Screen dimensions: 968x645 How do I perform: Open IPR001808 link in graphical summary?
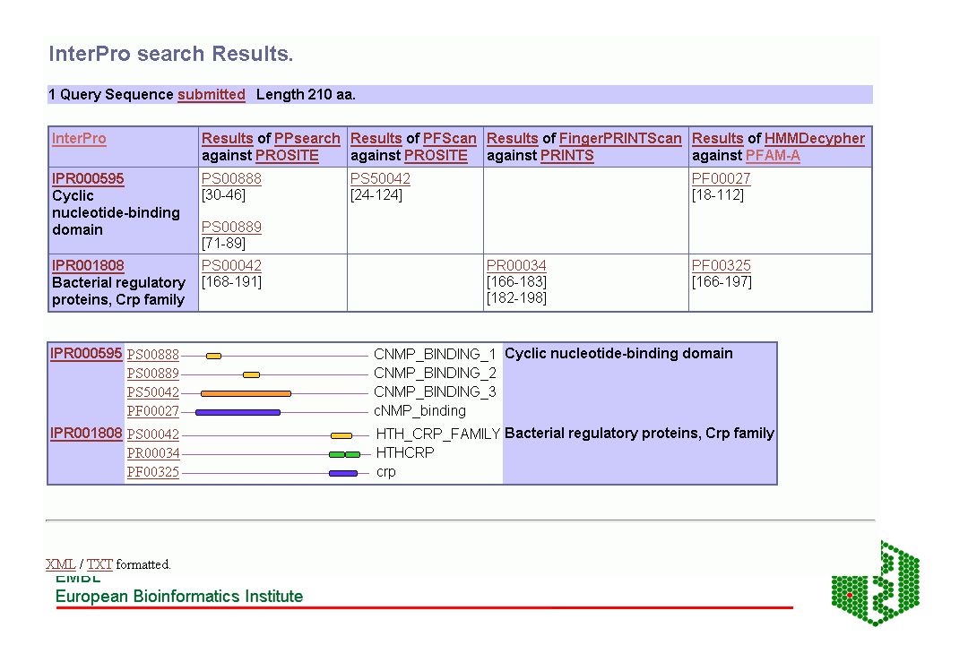[x=86, y=434]
